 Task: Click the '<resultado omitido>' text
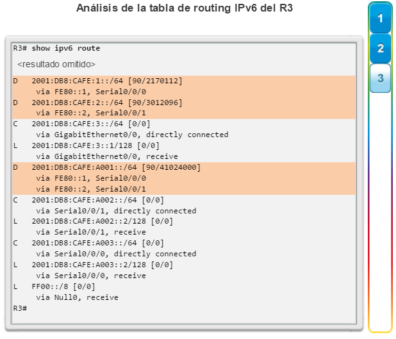click(x=56, y=65)
